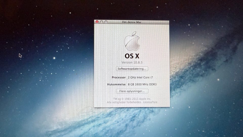This screenshot has height=137, width=243.
Task: Click the Hukommelse label
Action: 116,84
